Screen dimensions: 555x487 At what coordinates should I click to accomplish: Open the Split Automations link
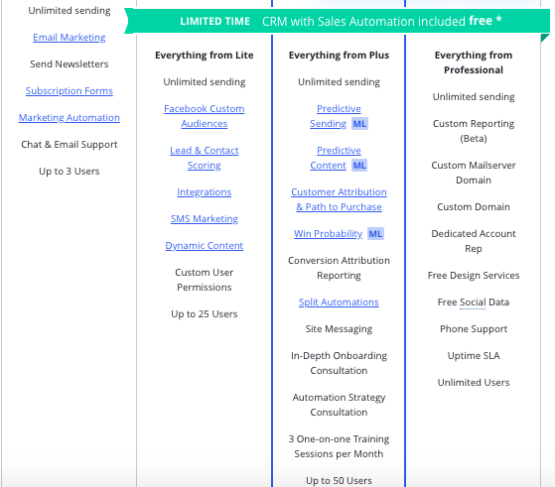point(339,303)
